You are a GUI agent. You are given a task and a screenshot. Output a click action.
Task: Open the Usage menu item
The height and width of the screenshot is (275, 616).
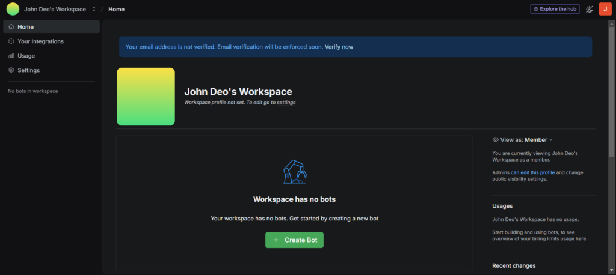coord(26,56)
